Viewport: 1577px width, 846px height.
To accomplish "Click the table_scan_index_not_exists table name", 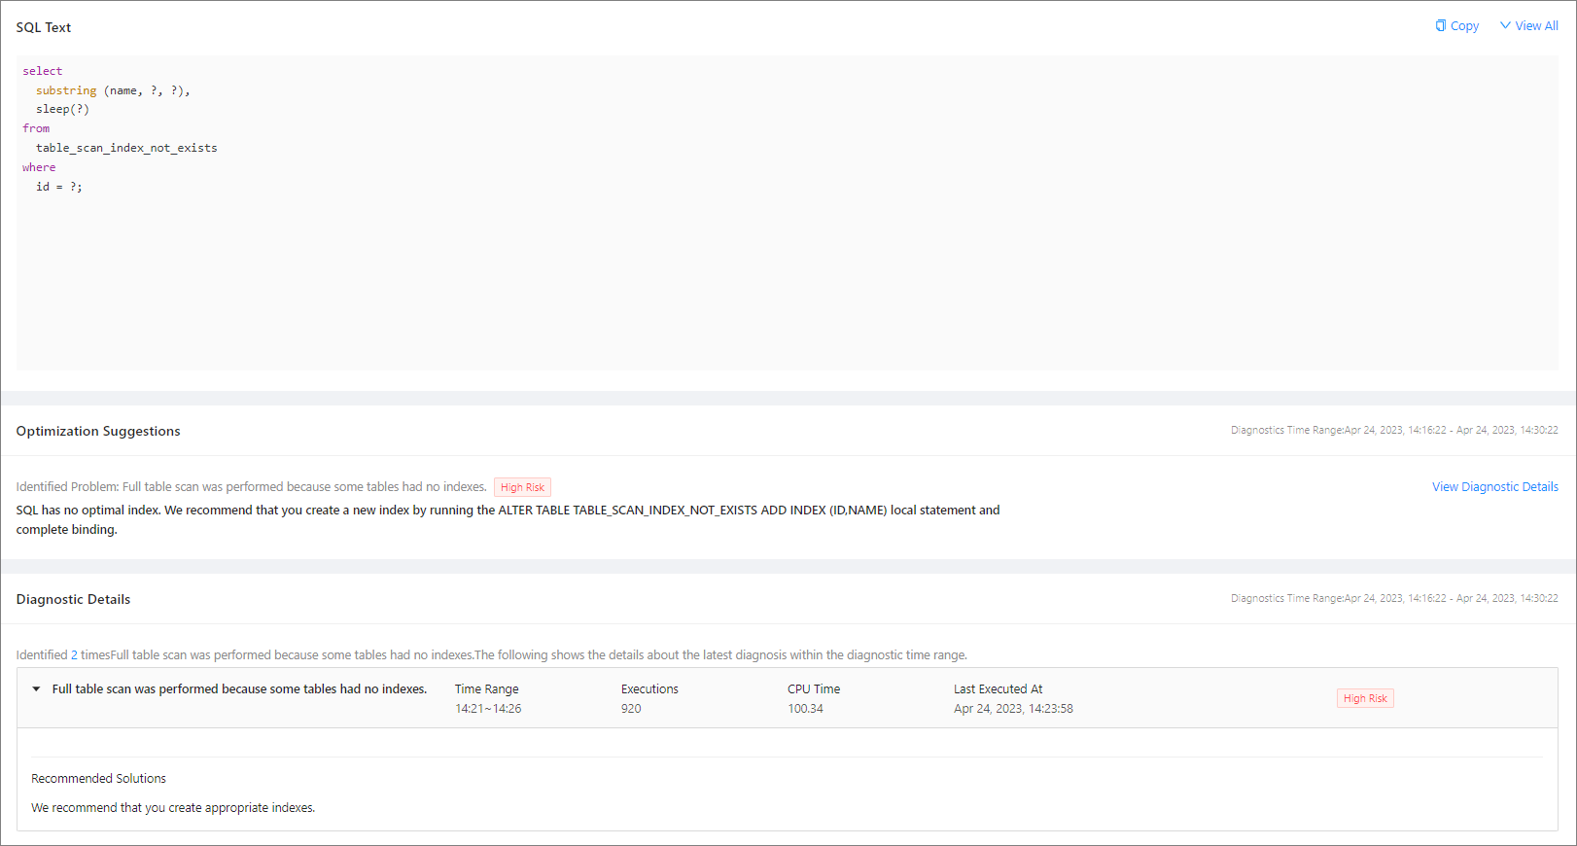I will pos(126,148).
